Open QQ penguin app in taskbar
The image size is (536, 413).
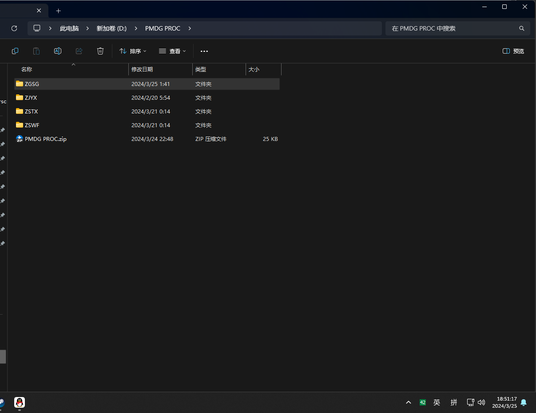[x=19, y=402]
